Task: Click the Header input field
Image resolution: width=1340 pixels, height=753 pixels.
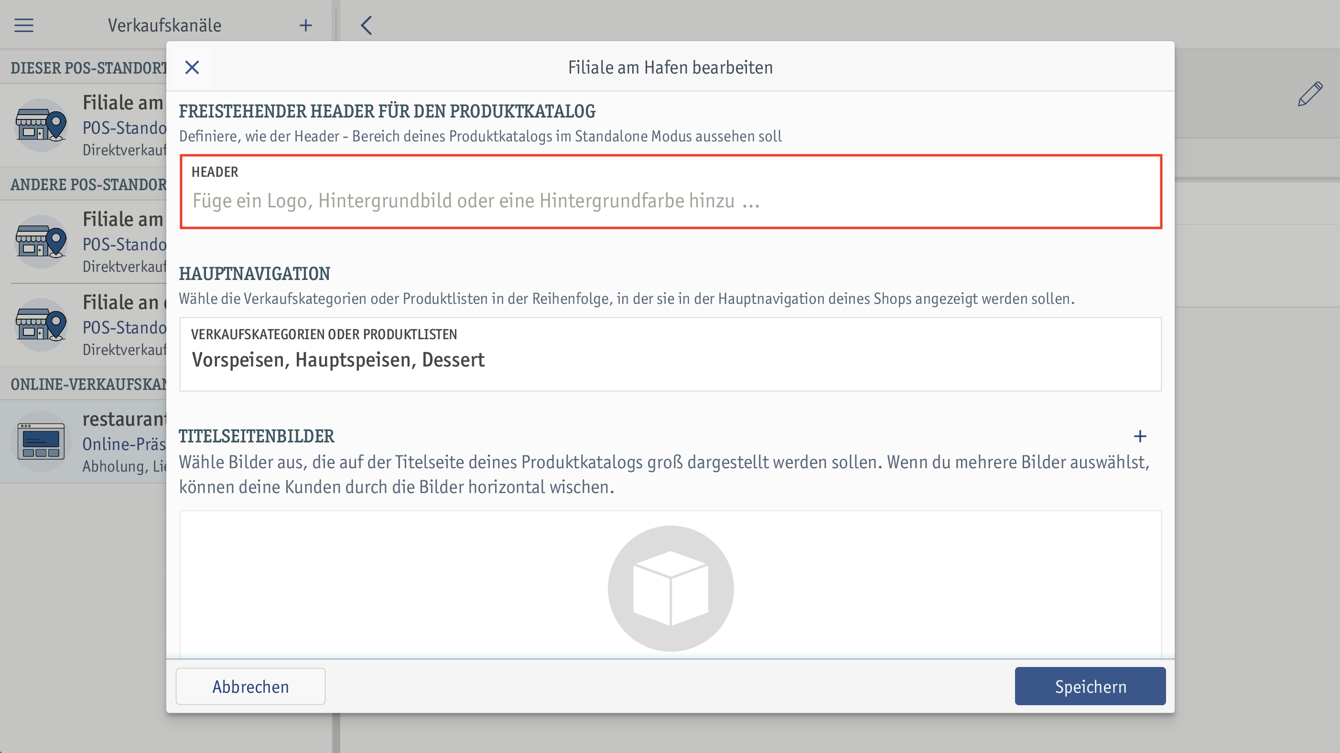Action: click(670, 192)
